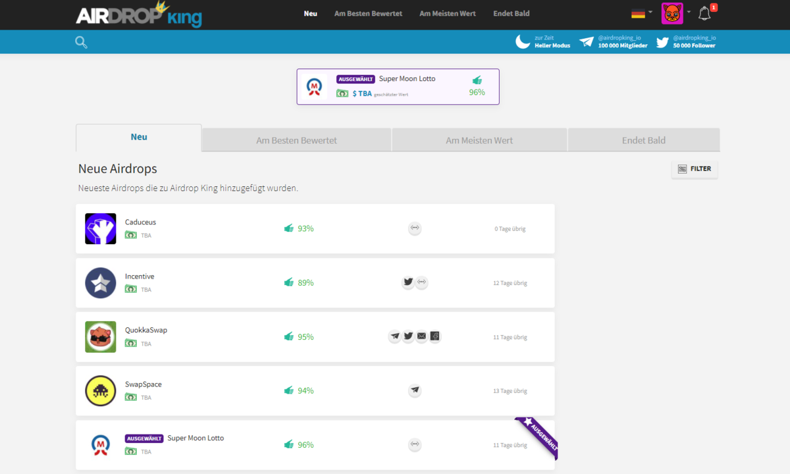Screen dimensions: 790x474
Task: Switch to the Am Besten Bewertet tab
Action: (296, 140)
